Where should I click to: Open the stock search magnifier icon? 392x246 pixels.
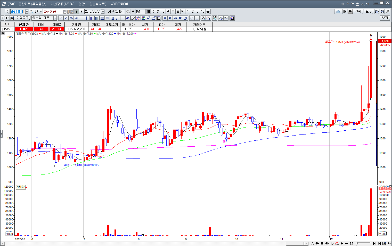click(31, 12)
